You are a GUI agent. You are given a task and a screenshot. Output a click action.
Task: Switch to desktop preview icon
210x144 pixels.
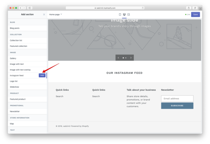coord(124,14)
